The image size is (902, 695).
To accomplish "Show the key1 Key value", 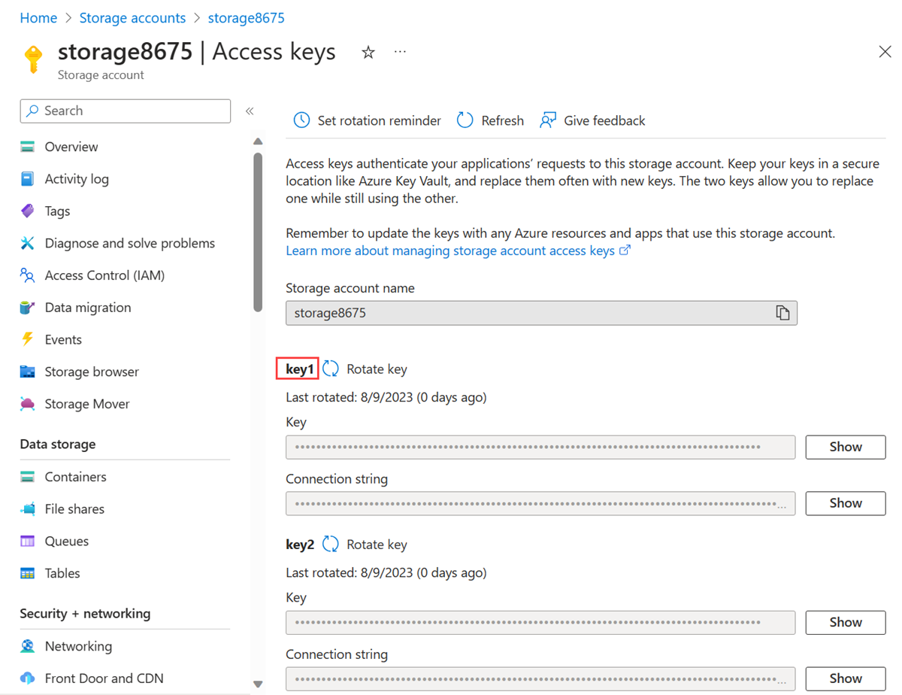I will [845, 447].
